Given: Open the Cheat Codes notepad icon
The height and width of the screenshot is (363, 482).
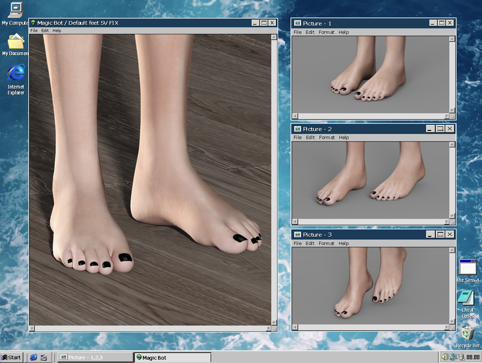Looking at the screenshot, I should 467,298.
